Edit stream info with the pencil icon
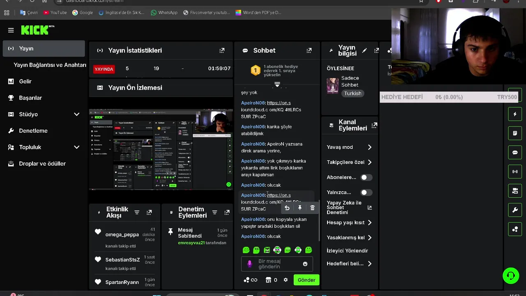The image size is (526, 296). 364,50
